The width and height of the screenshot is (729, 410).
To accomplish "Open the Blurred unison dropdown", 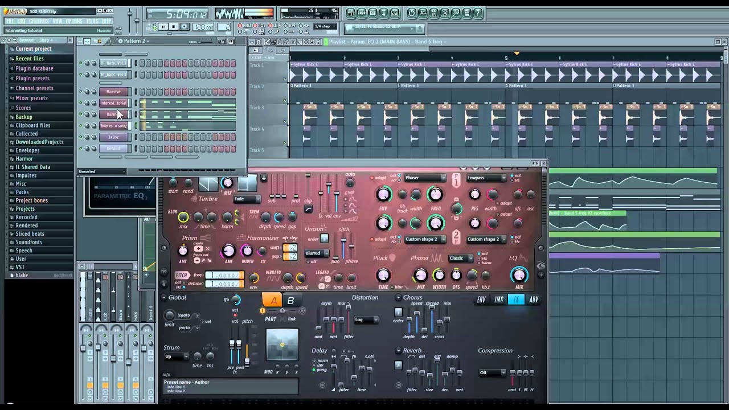I will coord(317,253).
